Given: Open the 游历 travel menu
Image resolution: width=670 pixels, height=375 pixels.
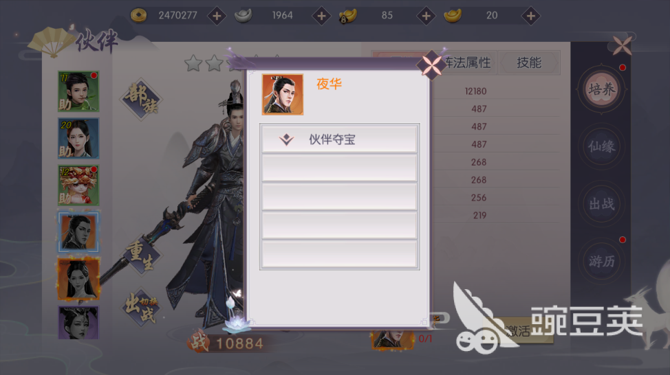Looking at the screenshot, I should [x=602, y=261].
